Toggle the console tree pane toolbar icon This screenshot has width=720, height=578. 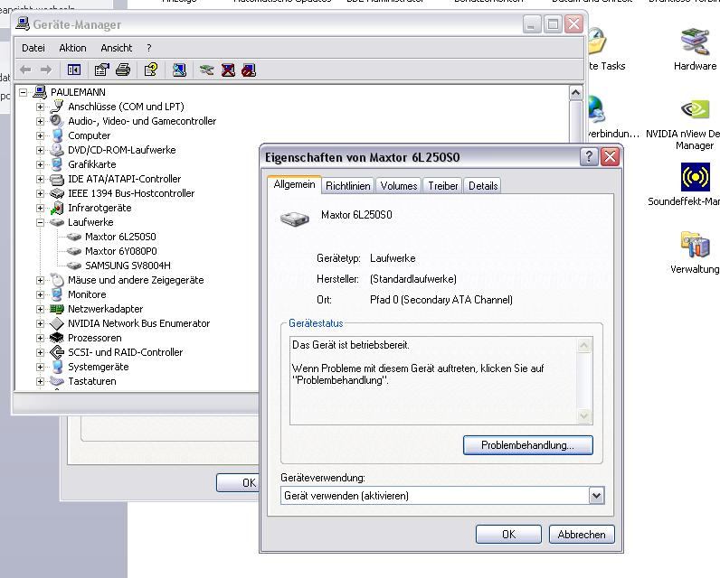pos(74,70)
